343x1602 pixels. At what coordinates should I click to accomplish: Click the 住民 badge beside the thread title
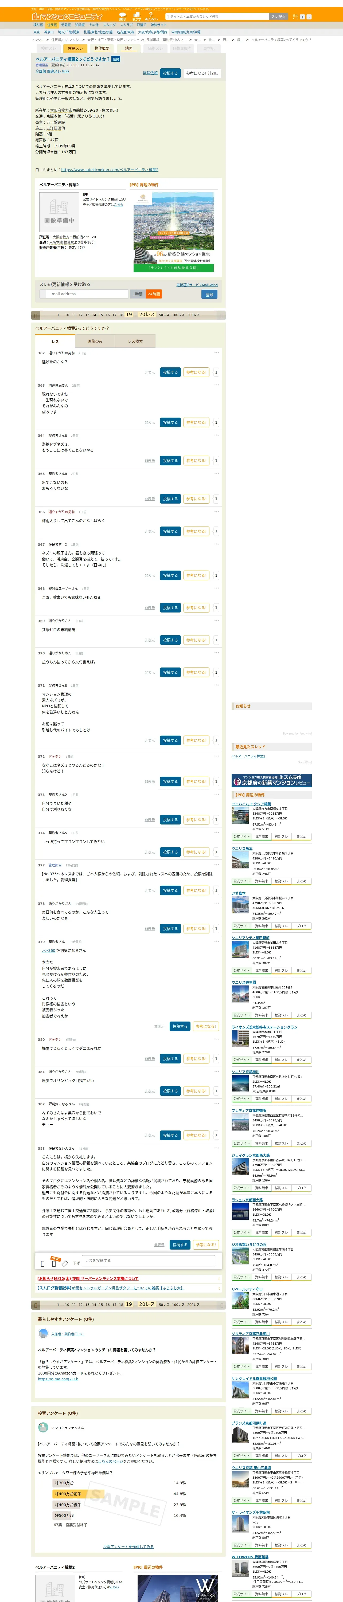pos(116,59)
